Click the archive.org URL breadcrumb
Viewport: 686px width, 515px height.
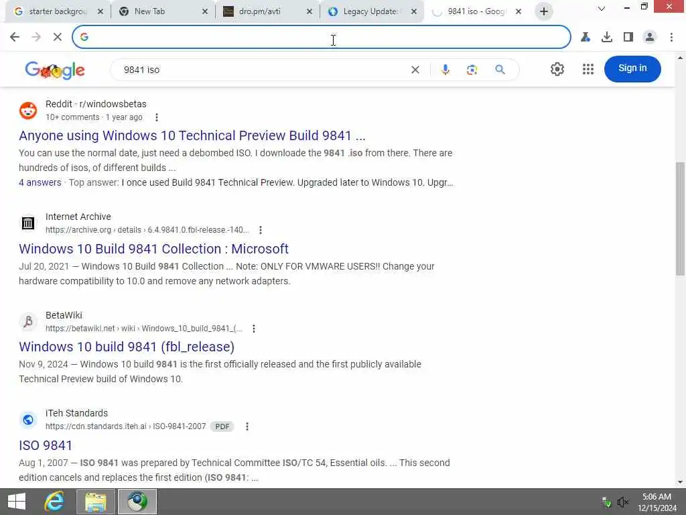pos(147,230)
